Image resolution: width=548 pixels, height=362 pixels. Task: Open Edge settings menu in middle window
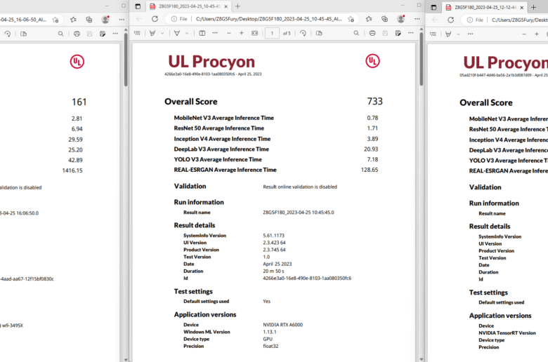(x=417, y=19)
